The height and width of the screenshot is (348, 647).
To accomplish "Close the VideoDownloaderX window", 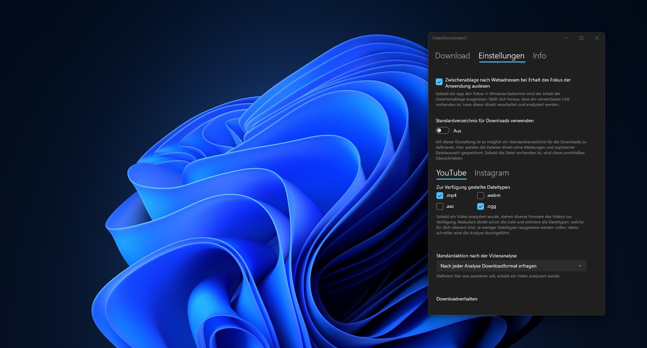I will [x=597, y=38].
